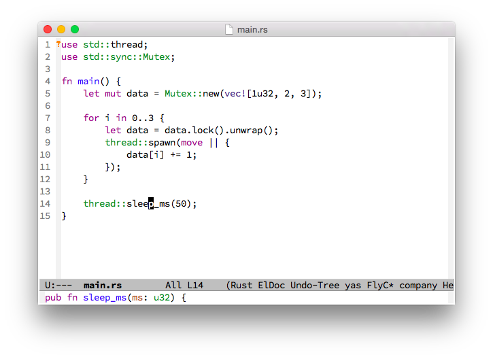Click the U:--- buffer status indicator
Viewport: 493px width, 359px height.
(58, 286)
